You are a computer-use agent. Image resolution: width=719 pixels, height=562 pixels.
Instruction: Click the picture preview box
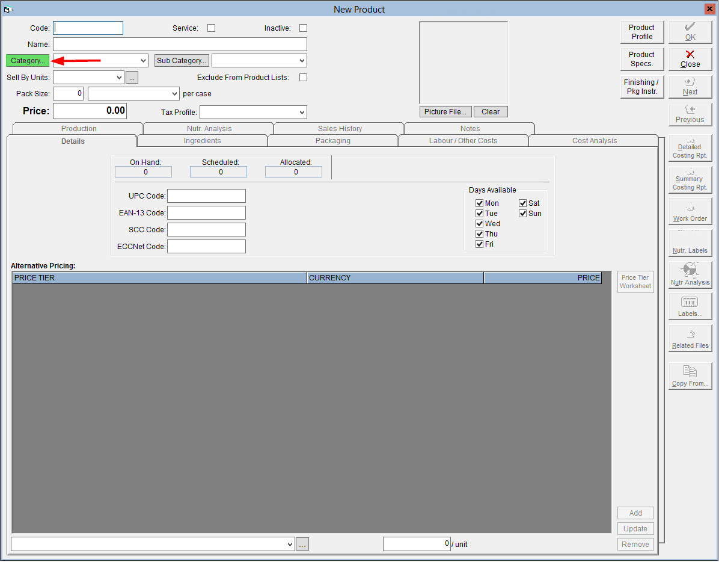(x=464, y=63)
